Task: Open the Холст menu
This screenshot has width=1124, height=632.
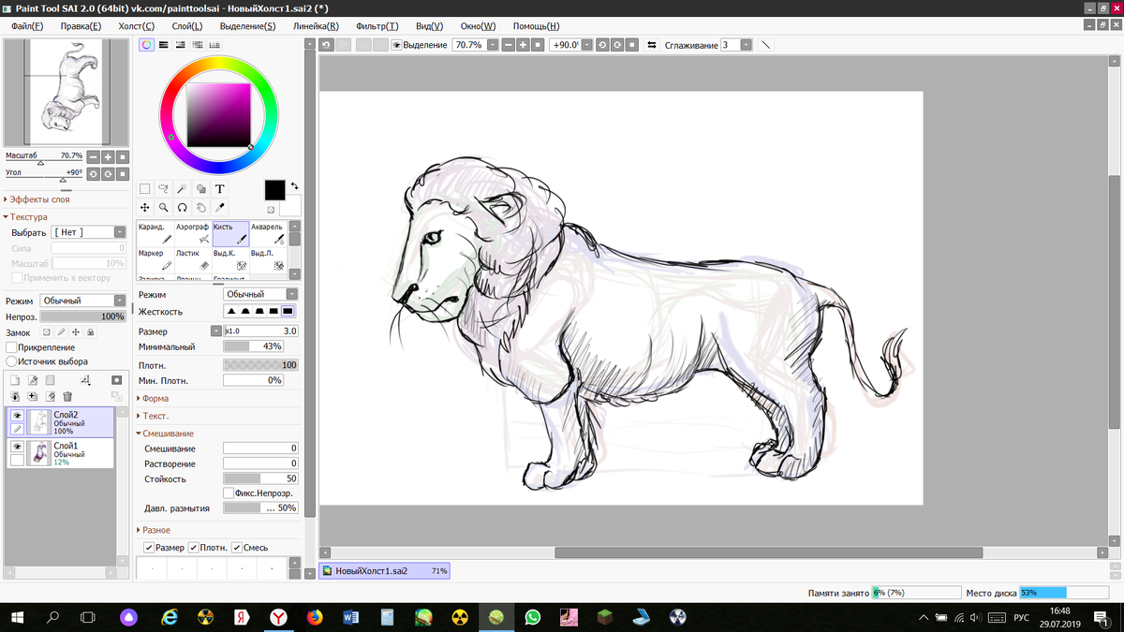Action: point(136,26)
